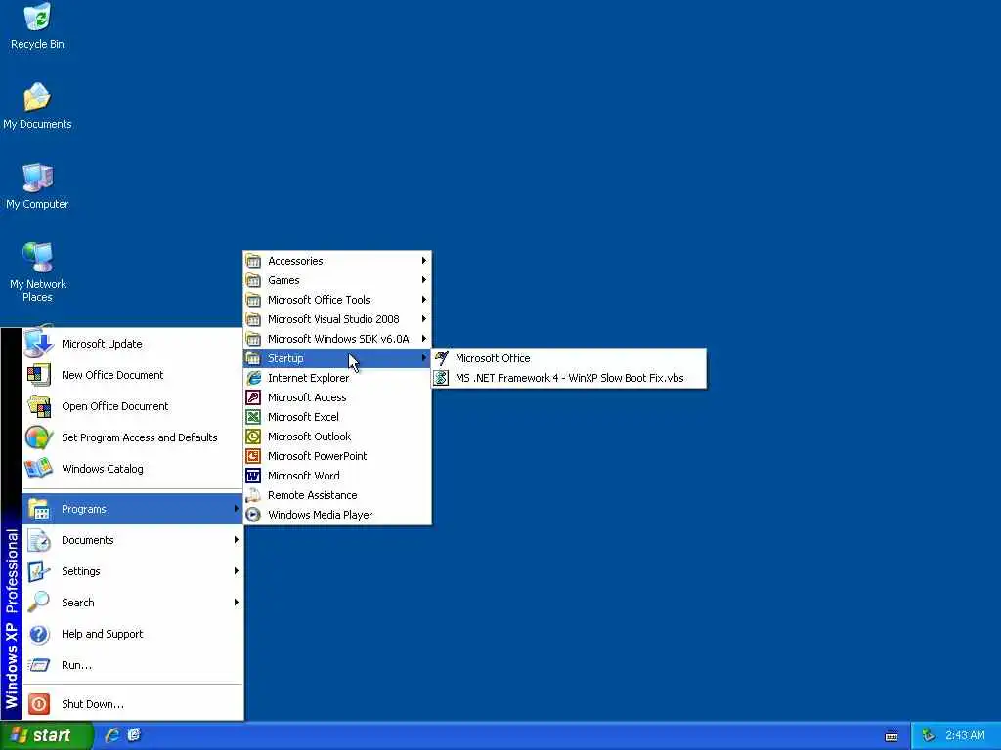
Task: Open the Programs menu entry
Action: click(133, 509)
